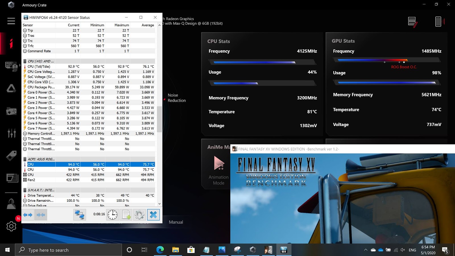This screenshot has height=256, width=455.
Task: Show hidden system tray icons
Action: click(365, 250)
